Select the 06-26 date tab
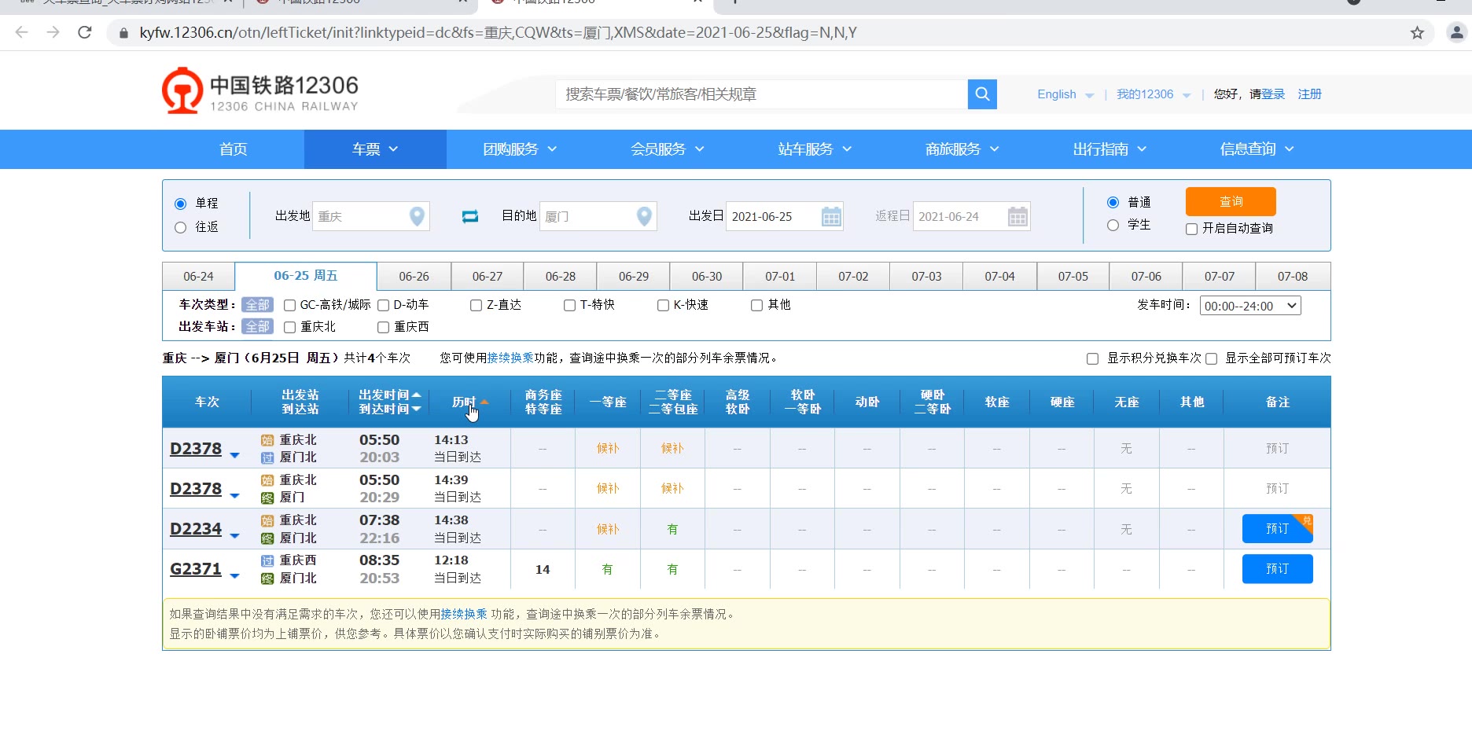The image size is (1472, 742). (x=414, y=277)
